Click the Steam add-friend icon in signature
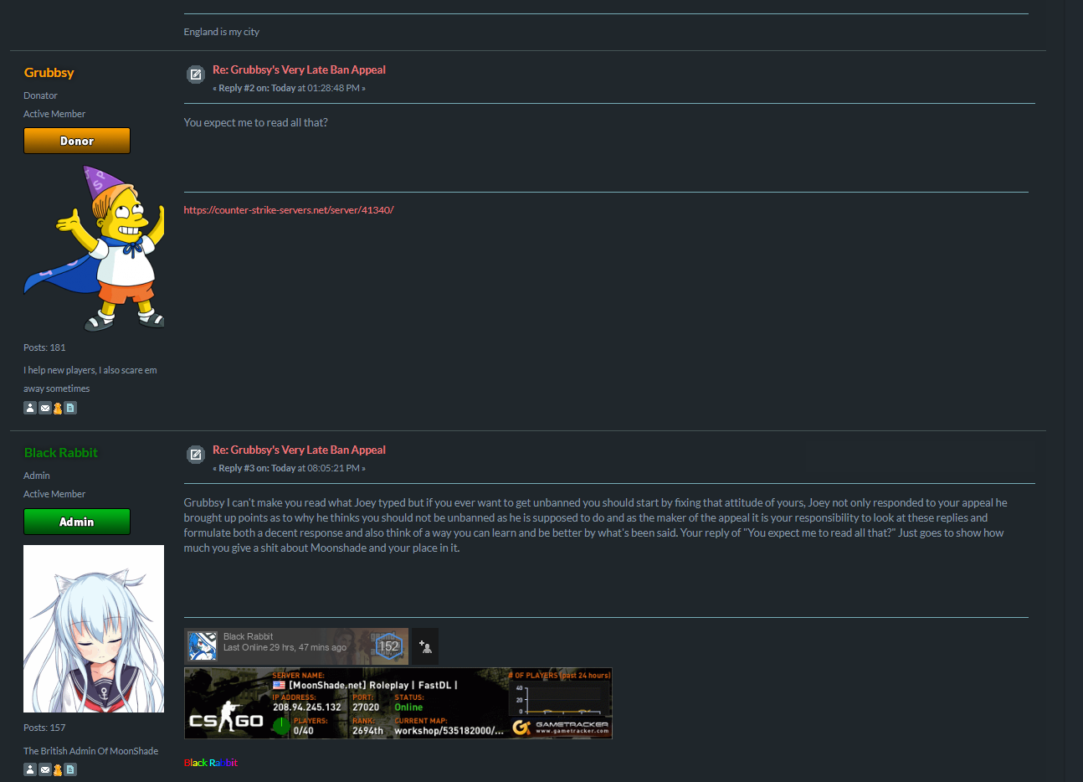 (425, 646)
